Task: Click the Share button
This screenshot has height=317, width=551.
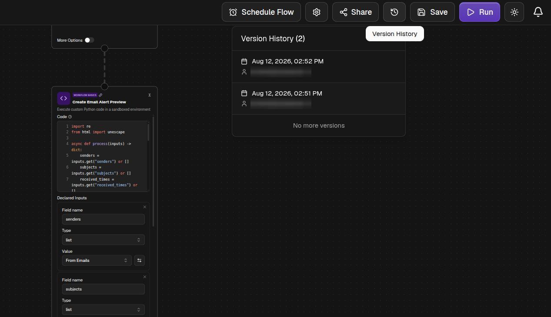Action: coord(355,12)
